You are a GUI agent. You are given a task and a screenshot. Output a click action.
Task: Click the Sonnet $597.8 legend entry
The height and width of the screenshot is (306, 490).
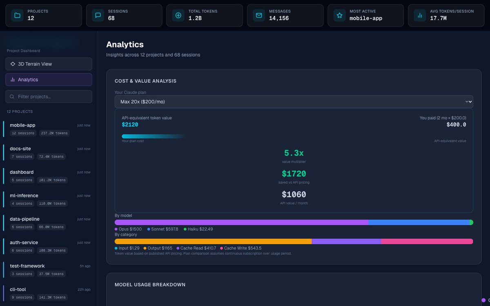pos(163,229)
